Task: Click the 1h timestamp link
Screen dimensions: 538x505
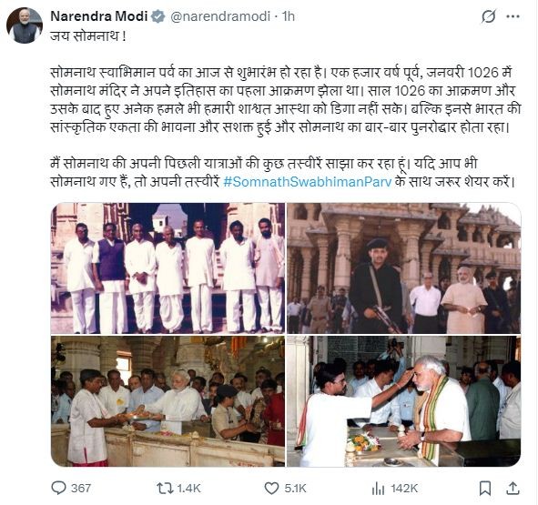Action: pos(289,16)
